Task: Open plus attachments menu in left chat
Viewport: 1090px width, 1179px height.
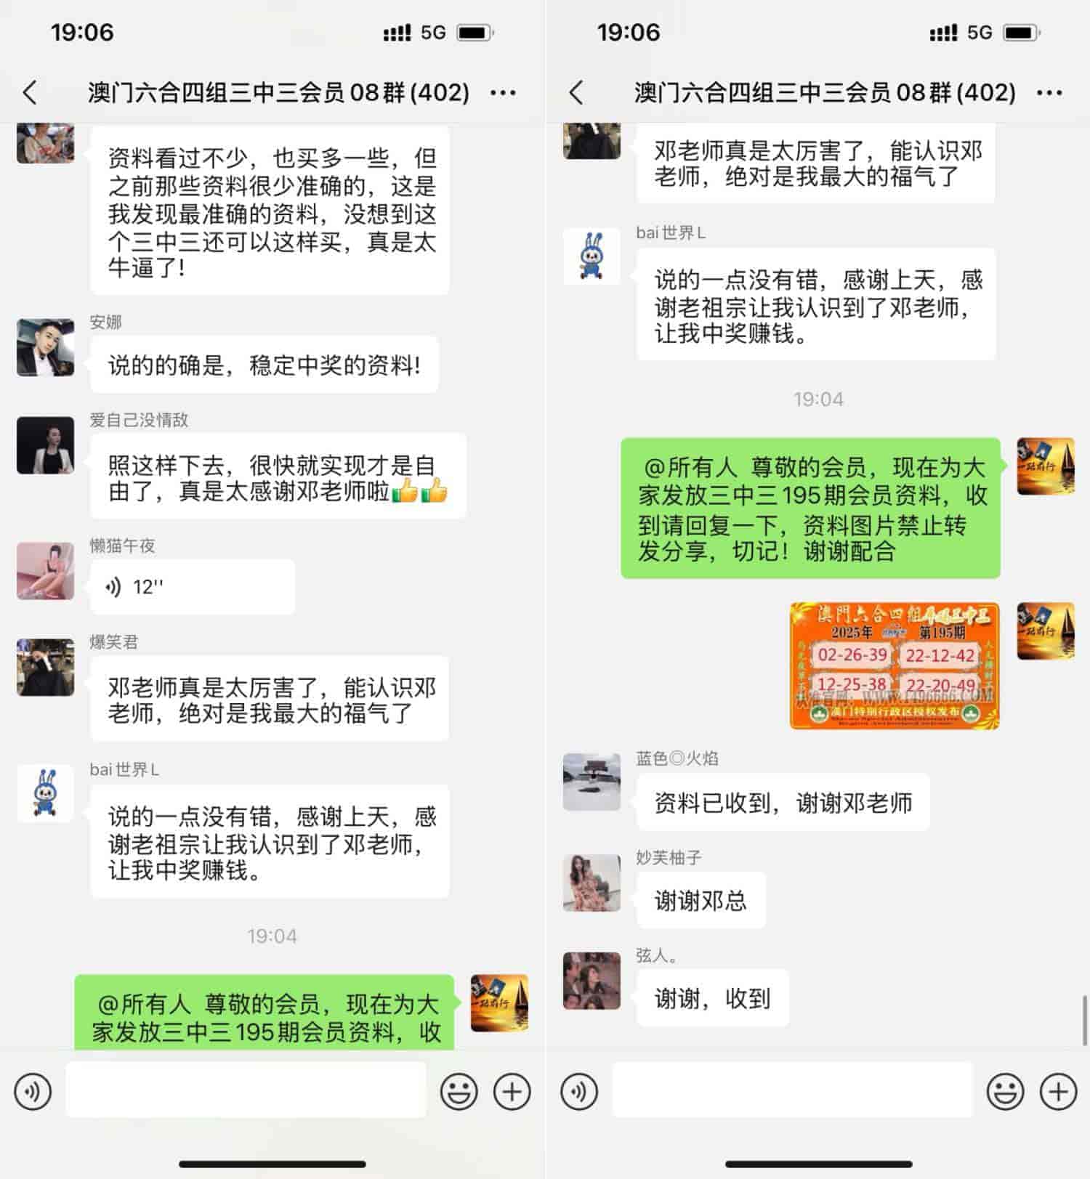Action: click(x=512, y=1091)
